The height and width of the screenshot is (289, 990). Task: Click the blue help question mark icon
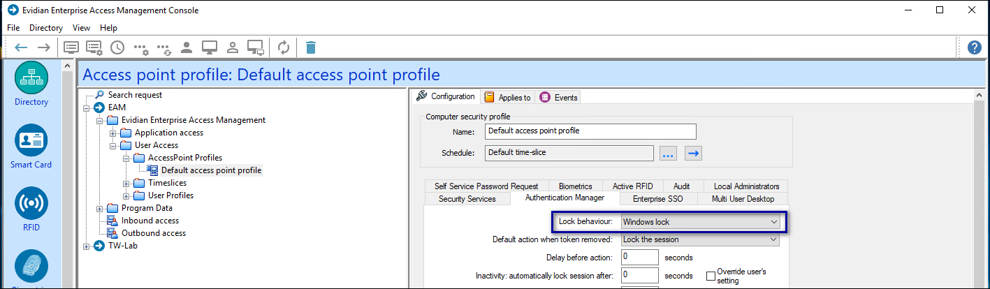tap(975, 47)
